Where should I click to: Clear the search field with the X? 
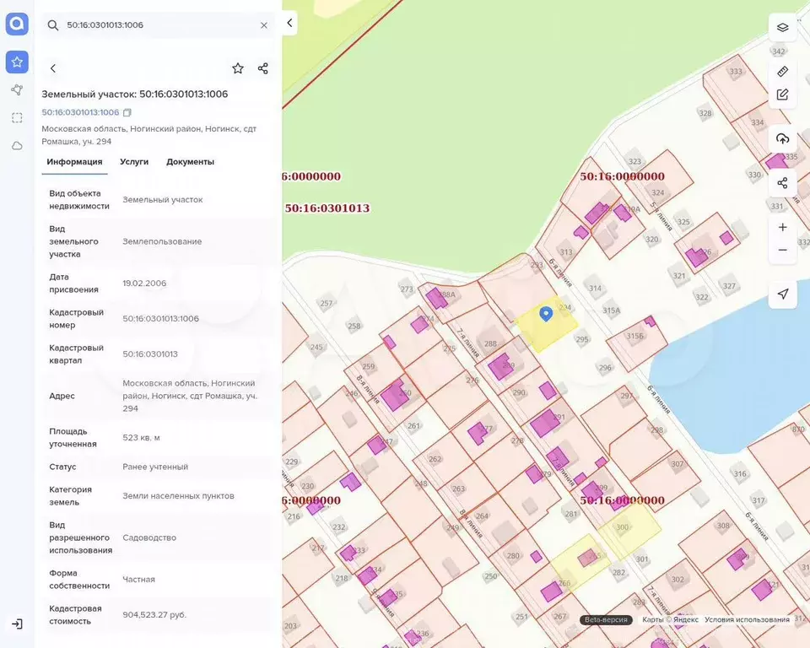(x=264, y=24)
